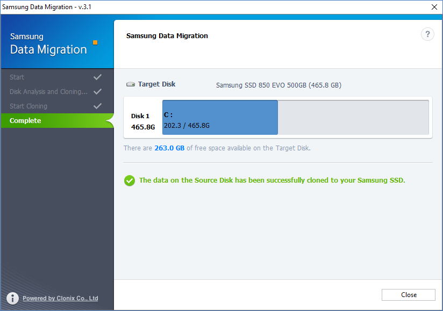Click the 263.0 GB free space value
Image resolution: width=443 pixels, height=311 pixels.
pyautogui.click(x=169, y=148)
